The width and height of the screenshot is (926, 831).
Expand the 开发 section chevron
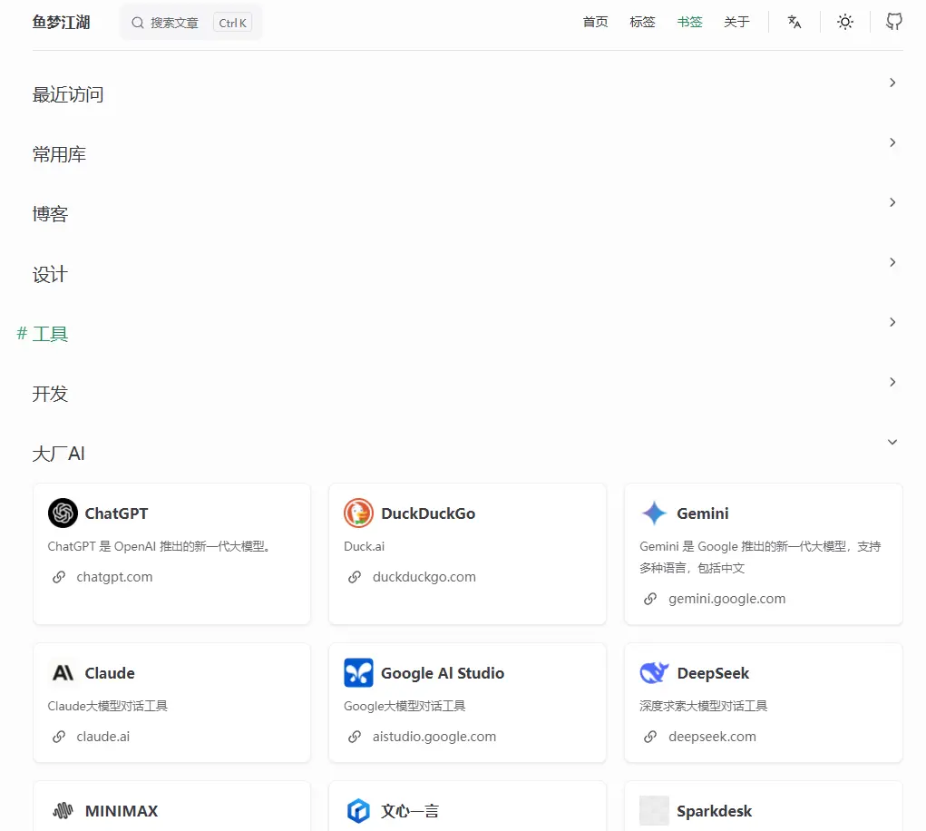(892, 382)
